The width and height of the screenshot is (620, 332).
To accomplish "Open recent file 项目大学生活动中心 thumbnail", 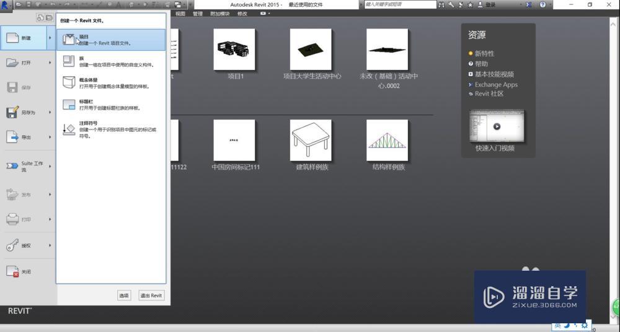I will pos(311,50).
